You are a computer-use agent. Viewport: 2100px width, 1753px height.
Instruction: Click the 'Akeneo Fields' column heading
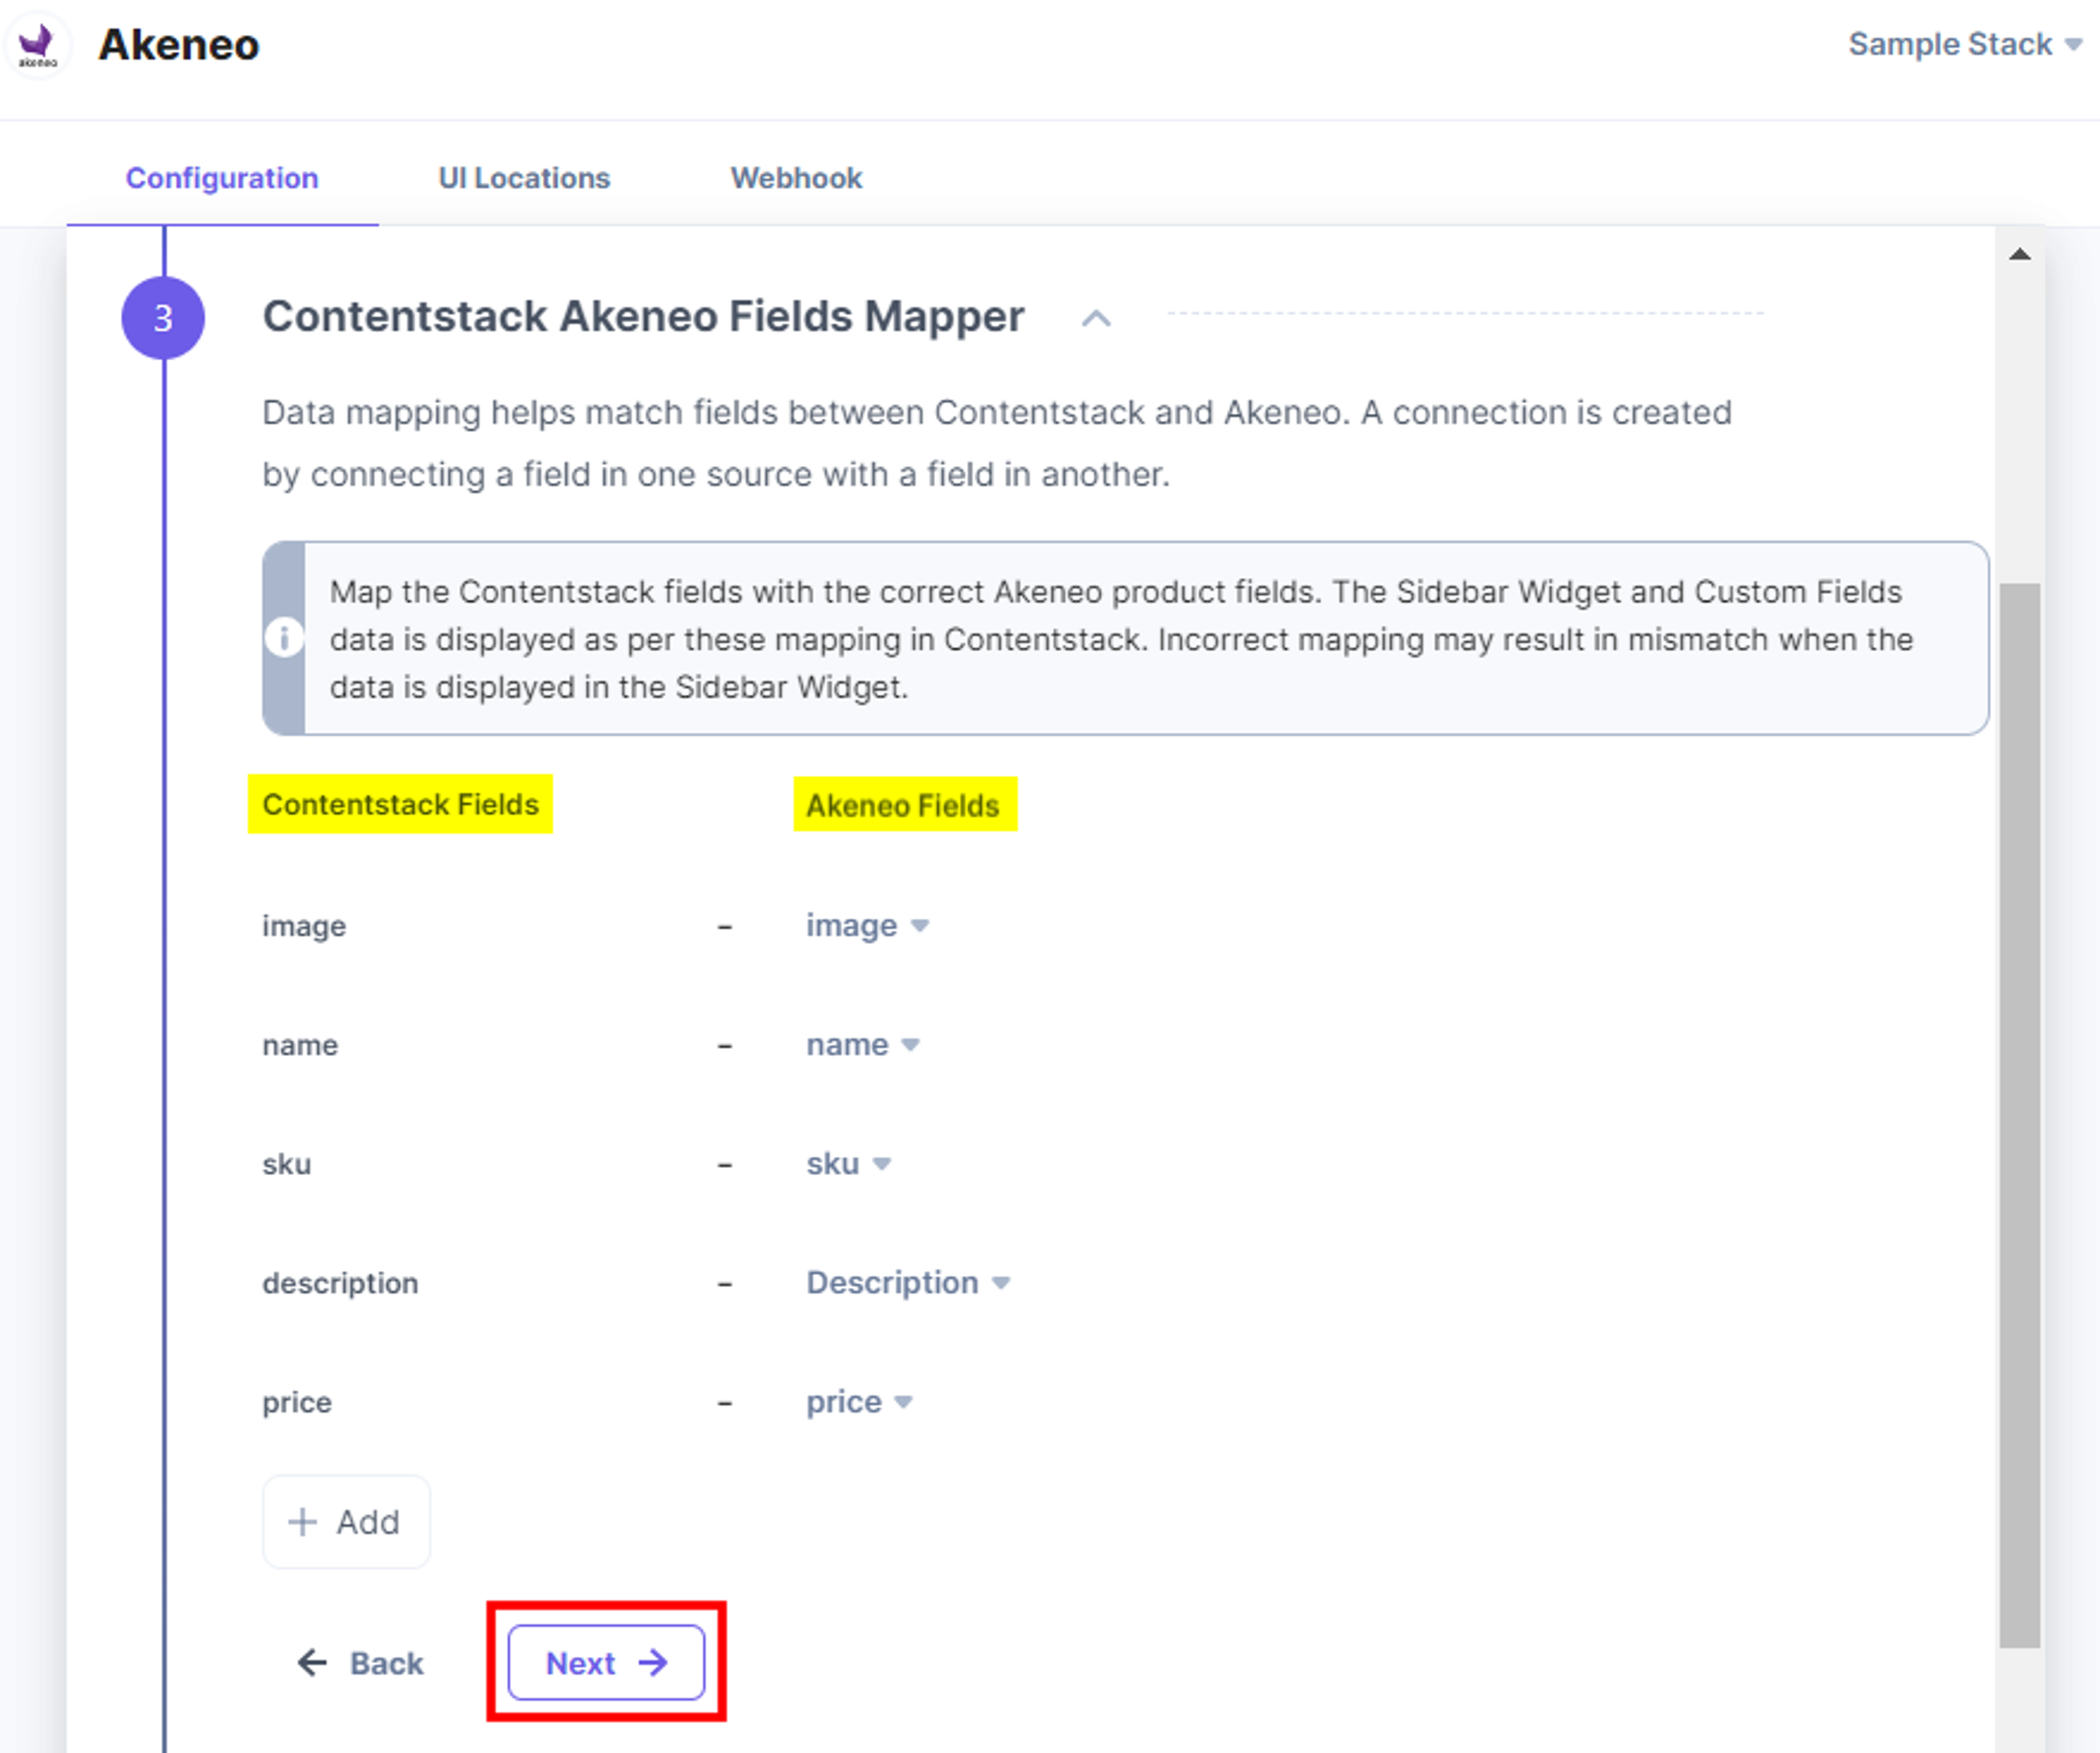click(x=903, y=806)
